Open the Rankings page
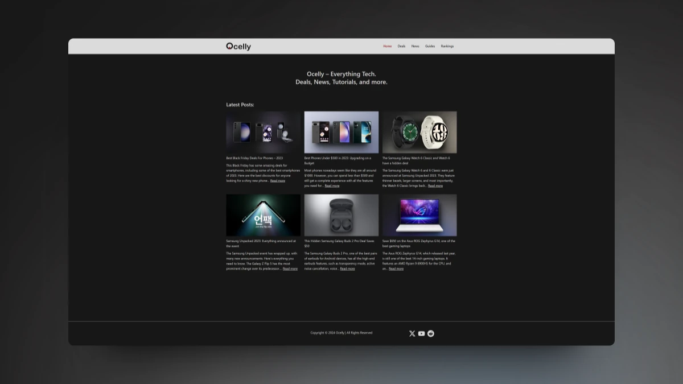Screen dimensions: 683x384 (x=447, y=46)
